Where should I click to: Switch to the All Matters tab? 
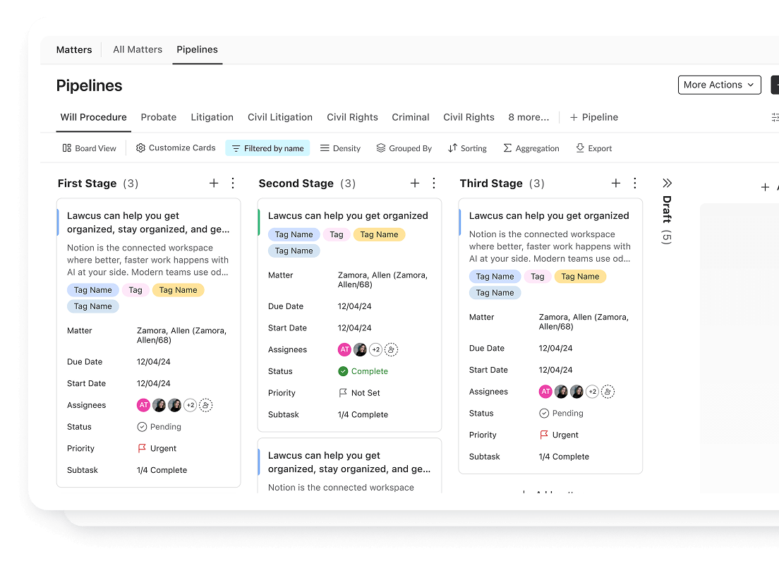click(138, 49)
